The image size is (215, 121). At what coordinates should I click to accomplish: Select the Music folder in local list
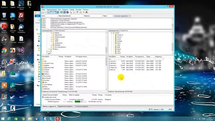[46, 87]
